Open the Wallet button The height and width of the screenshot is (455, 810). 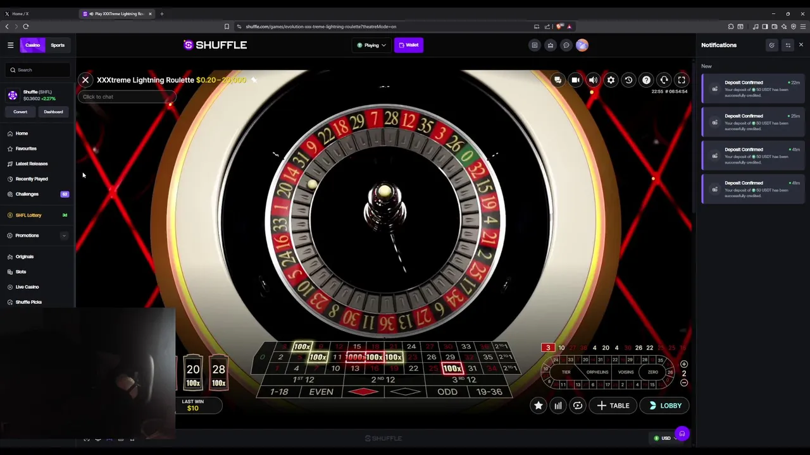click(x=409, y=45)
